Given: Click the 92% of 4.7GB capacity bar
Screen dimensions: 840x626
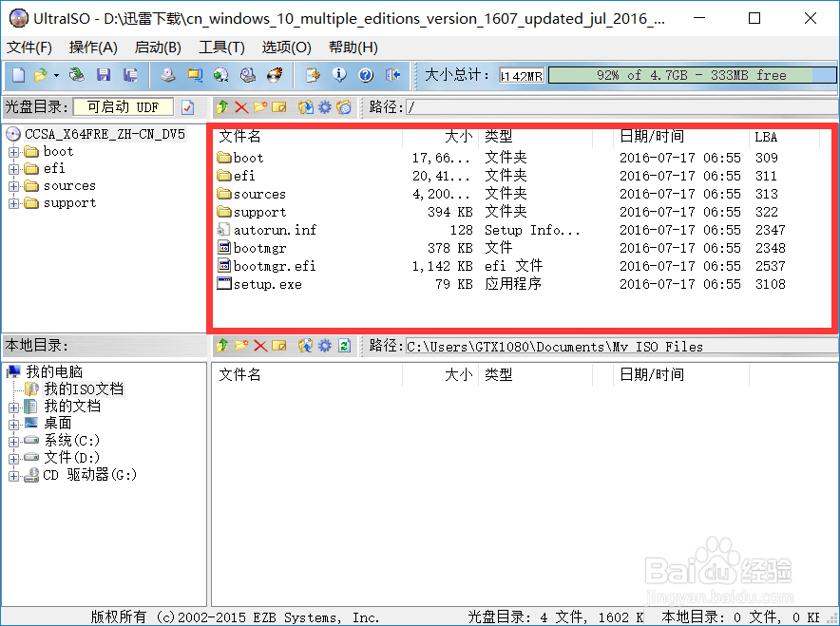Looking at the screenshot, I should tap(692, 75).
